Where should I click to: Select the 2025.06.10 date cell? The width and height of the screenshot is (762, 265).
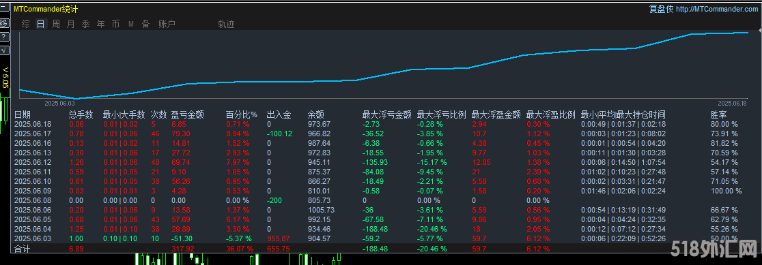pos(33,181)
